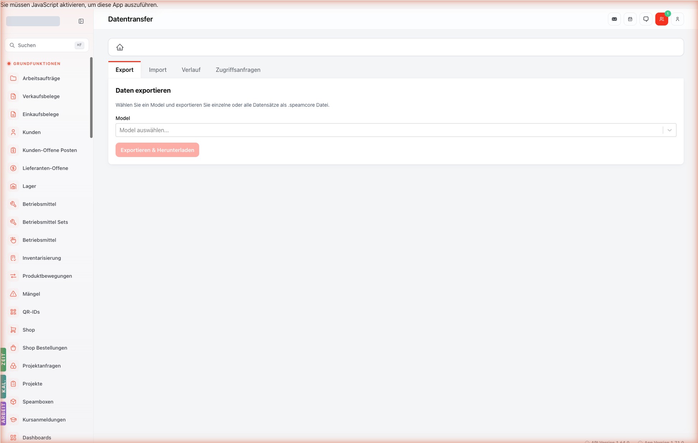Click the Projekte clipboard icon
This screenshot has height=443, width=698.
(13, 384)
